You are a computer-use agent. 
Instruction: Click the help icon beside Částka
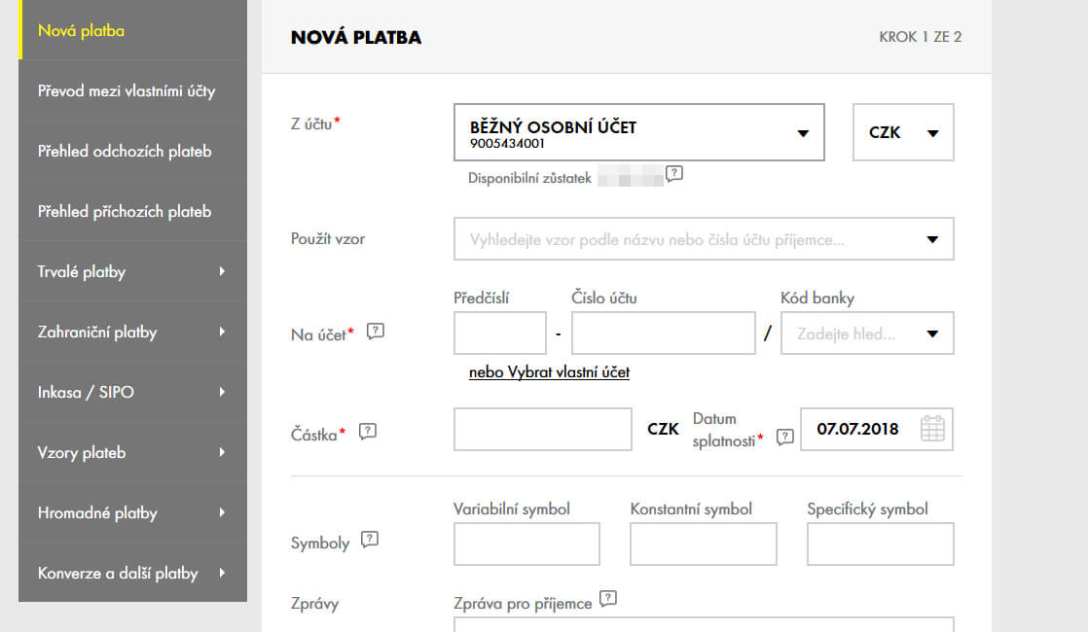(367, 432)
